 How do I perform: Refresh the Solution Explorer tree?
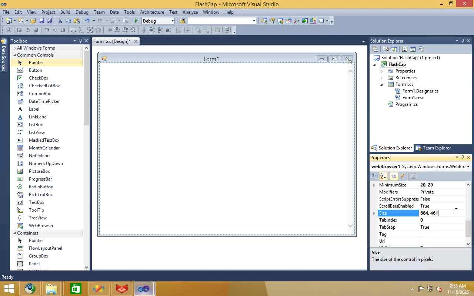click(x=394, y=49)
